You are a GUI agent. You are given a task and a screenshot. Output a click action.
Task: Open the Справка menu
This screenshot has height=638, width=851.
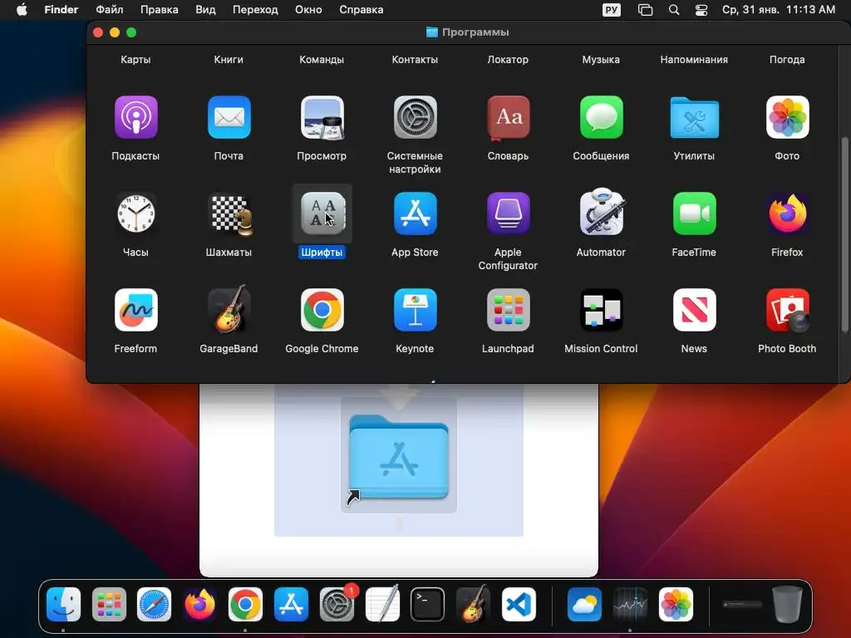[361, 10]
